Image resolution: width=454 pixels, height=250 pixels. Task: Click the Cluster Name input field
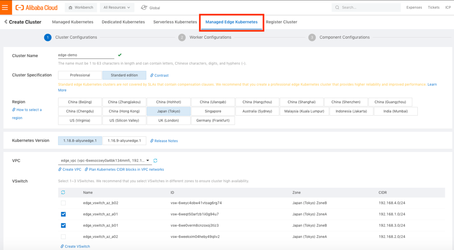tap(86, 55)
